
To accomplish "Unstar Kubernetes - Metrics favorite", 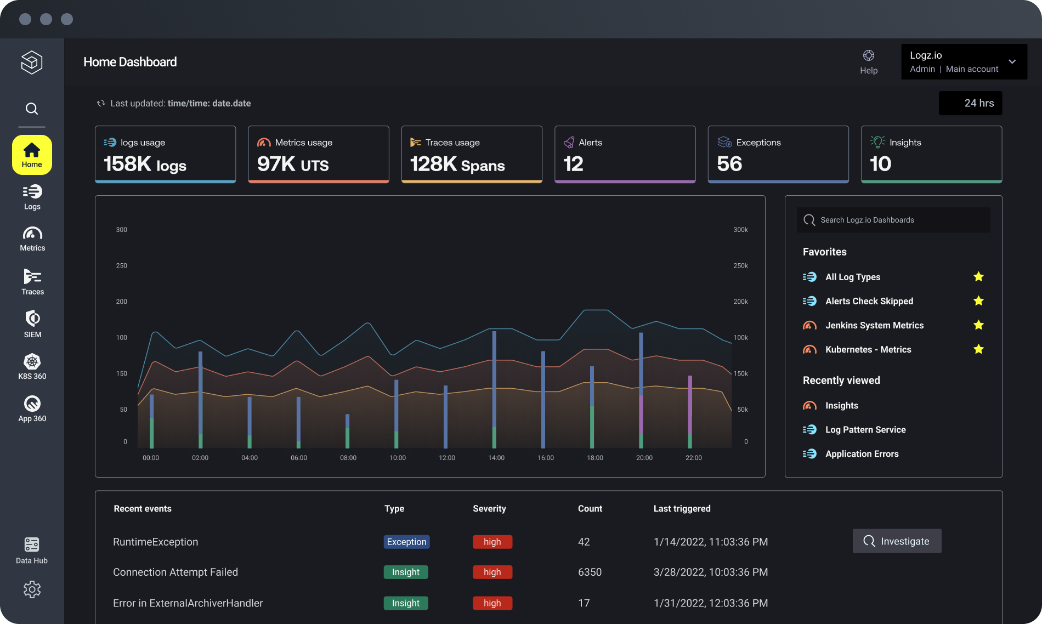I will 978,349.
